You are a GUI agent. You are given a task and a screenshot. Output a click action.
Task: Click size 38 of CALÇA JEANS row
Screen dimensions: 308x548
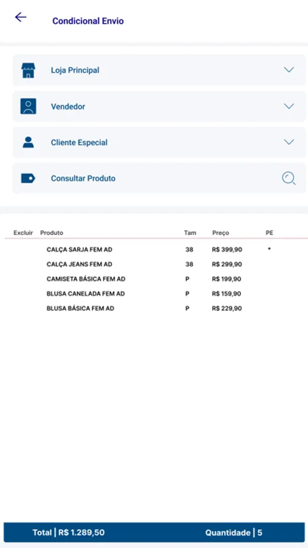point(190,264)
